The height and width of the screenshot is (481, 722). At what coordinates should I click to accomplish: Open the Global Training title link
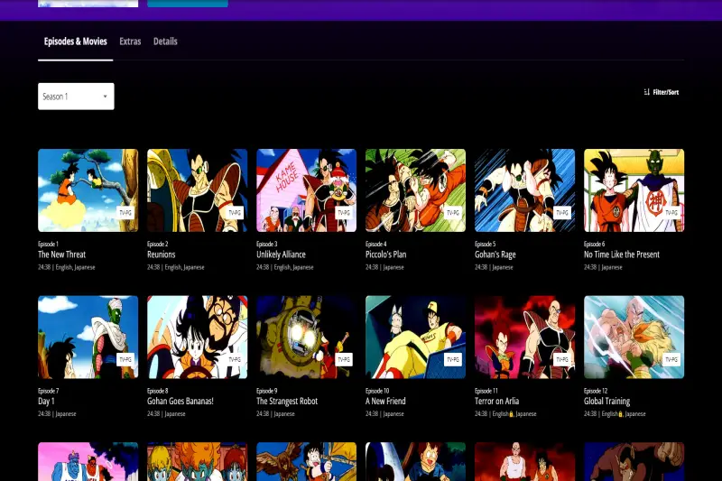606,401
